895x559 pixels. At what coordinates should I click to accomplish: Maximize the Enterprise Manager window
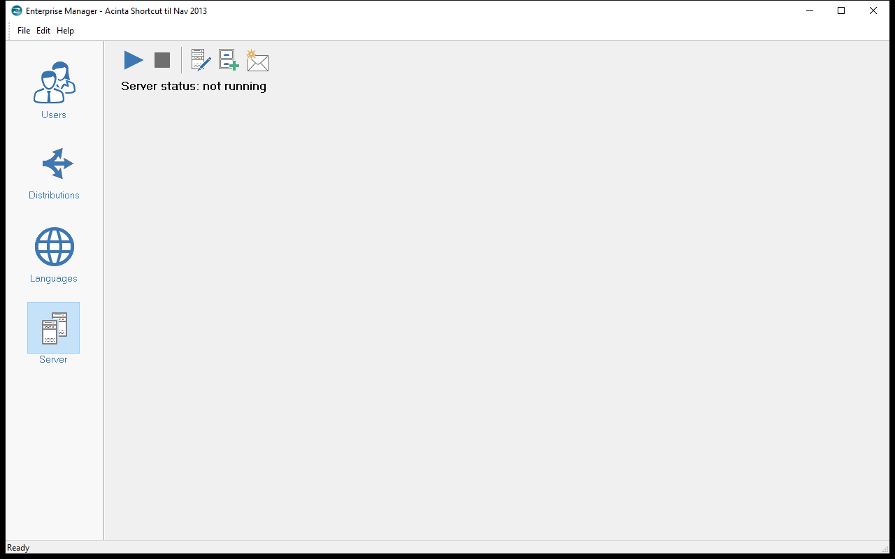click(x=841, y=10)
